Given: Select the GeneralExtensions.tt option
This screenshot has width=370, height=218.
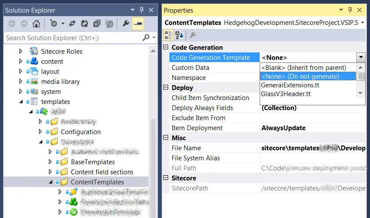Looking at the screenshot, I should [289, 85].
